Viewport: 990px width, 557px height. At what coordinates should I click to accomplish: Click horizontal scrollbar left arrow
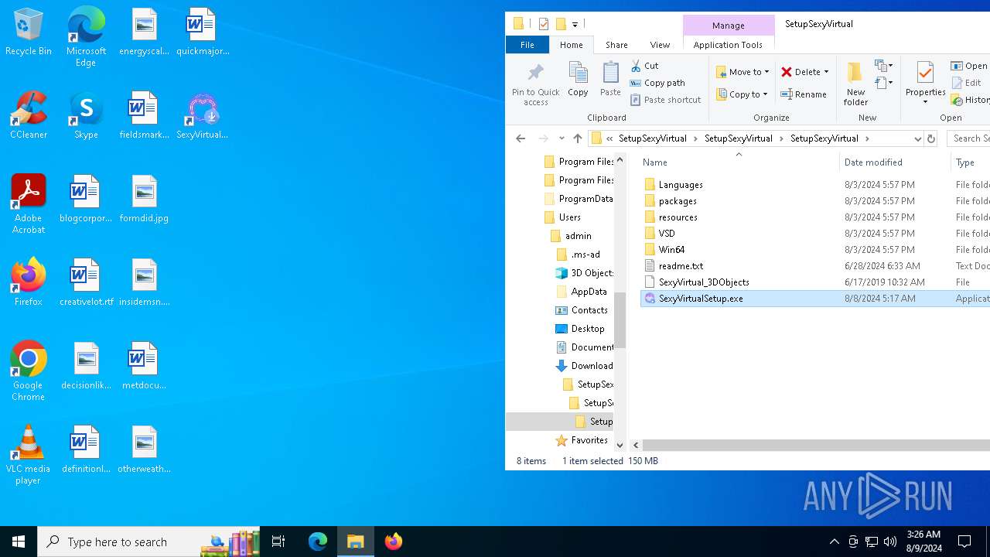(x=636, y=446)
